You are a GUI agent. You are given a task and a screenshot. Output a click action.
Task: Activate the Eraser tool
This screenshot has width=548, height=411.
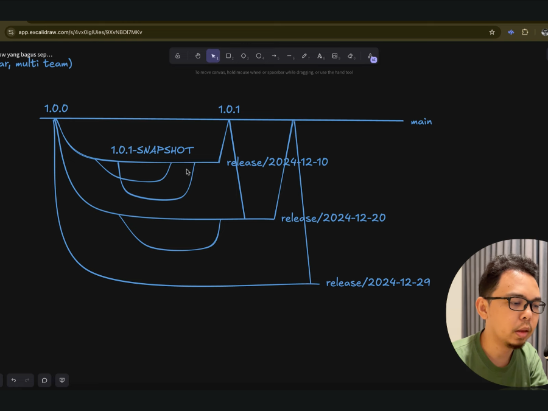(351, 56)
